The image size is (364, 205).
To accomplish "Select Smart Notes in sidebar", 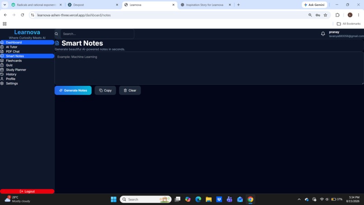I will [x=27, y=56].
